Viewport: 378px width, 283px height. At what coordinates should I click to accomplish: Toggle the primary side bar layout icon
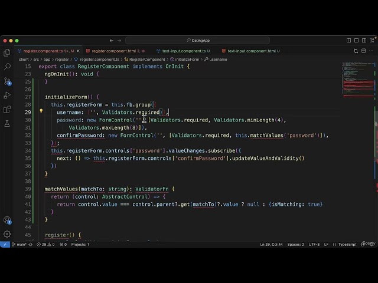348,41
